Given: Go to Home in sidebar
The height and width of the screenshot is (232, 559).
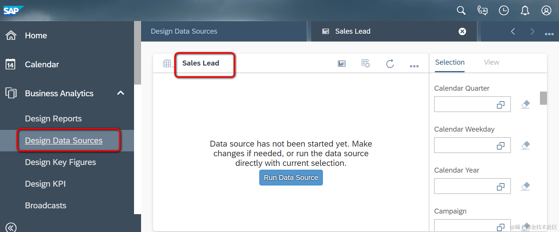Looking at the screenshot, I should click(36, 35).
